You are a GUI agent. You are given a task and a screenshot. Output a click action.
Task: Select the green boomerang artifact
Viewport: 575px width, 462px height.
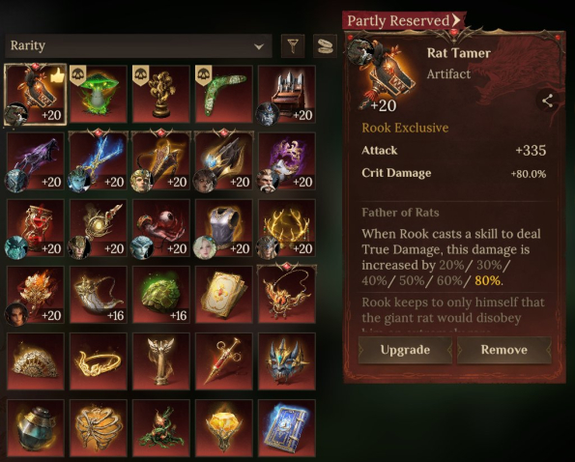(x=224, y=94)
